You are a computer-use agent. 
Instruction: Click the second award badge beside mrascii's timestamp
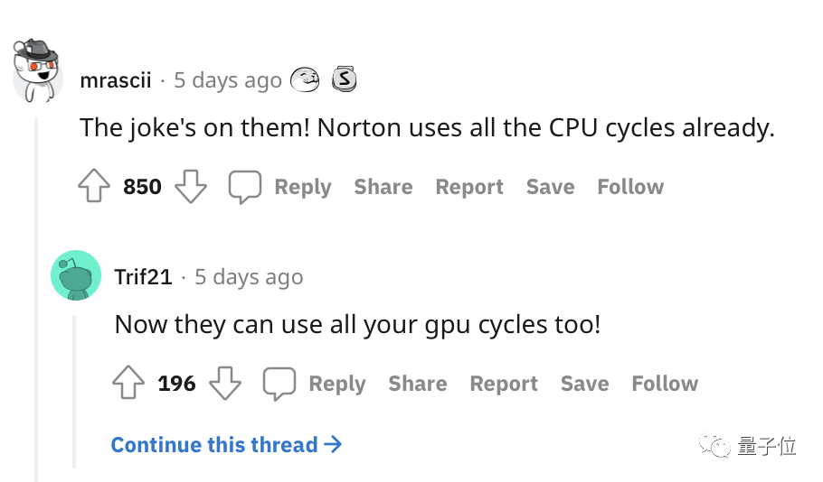[x=344, y=80]
